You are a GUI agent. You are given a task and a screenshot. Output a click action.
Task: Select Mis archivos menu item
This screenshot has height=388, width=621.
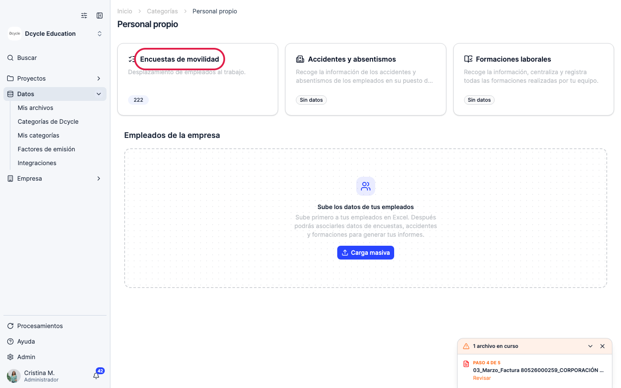click(35, 108)
